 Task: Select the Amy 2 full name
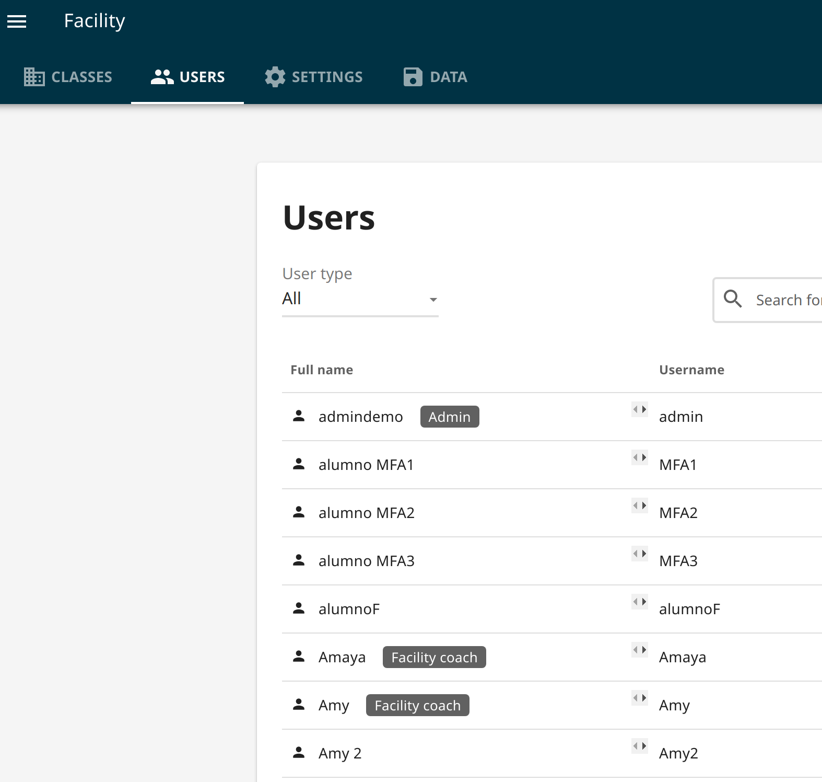coord(340,753)
